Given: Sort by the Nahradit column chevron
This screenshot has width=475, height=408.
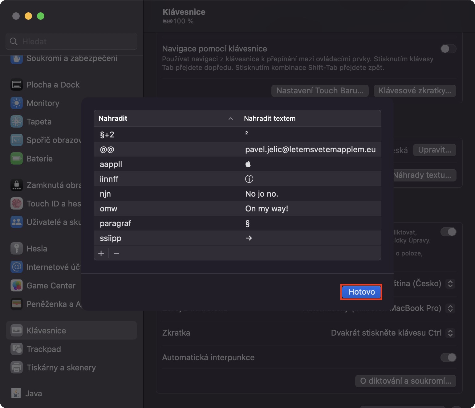Looking at the screenshot, I should point(230,119).
